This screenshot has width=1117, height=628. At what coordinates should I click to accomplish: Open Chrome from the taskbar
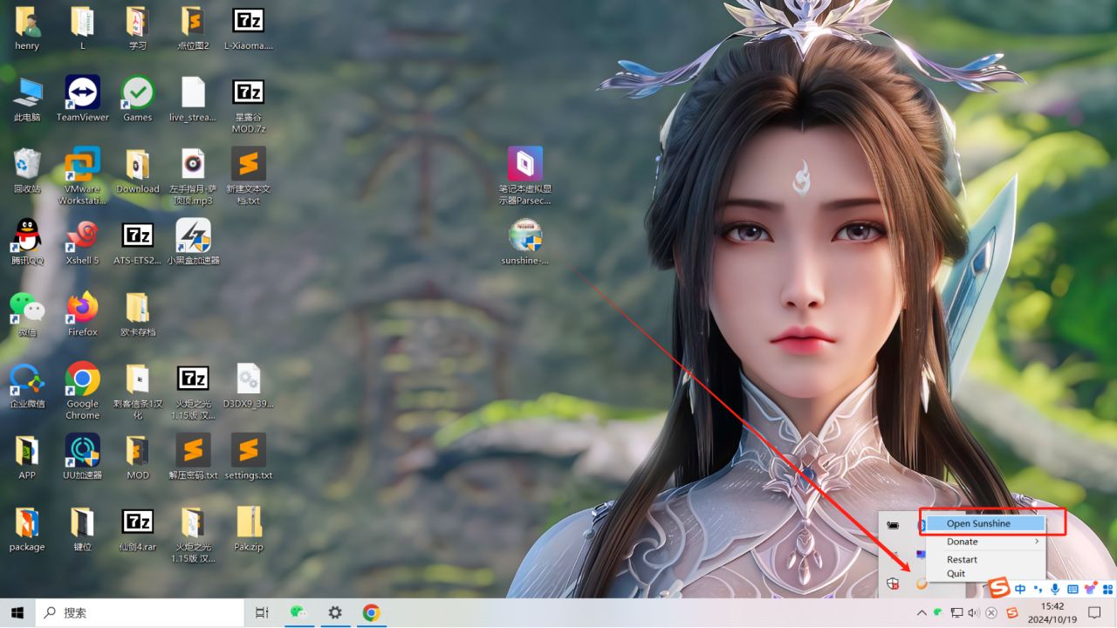[372, 613]
